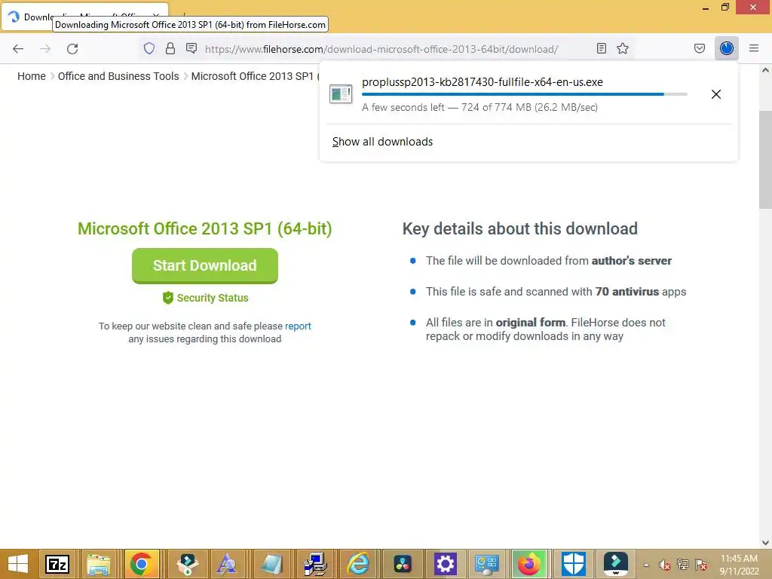Viewport: 772px width, 579px height.
Task: Toggle reader view icon
Action: pos(601,48)
